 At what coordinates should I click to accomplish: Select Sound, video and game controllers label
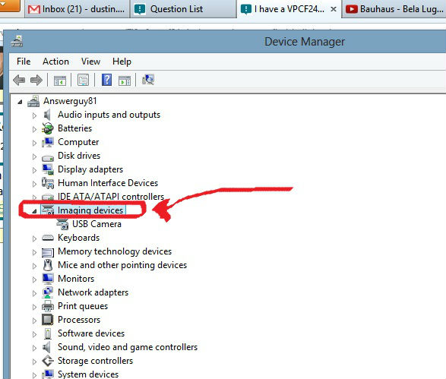point(128,347)
